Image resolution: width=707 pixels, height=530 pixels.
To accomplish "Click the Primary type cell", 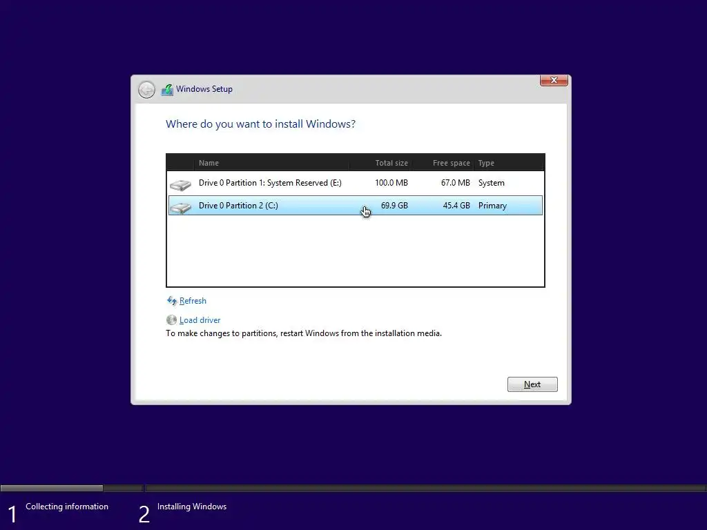I will pyautogui.click(x=492, y=206).
